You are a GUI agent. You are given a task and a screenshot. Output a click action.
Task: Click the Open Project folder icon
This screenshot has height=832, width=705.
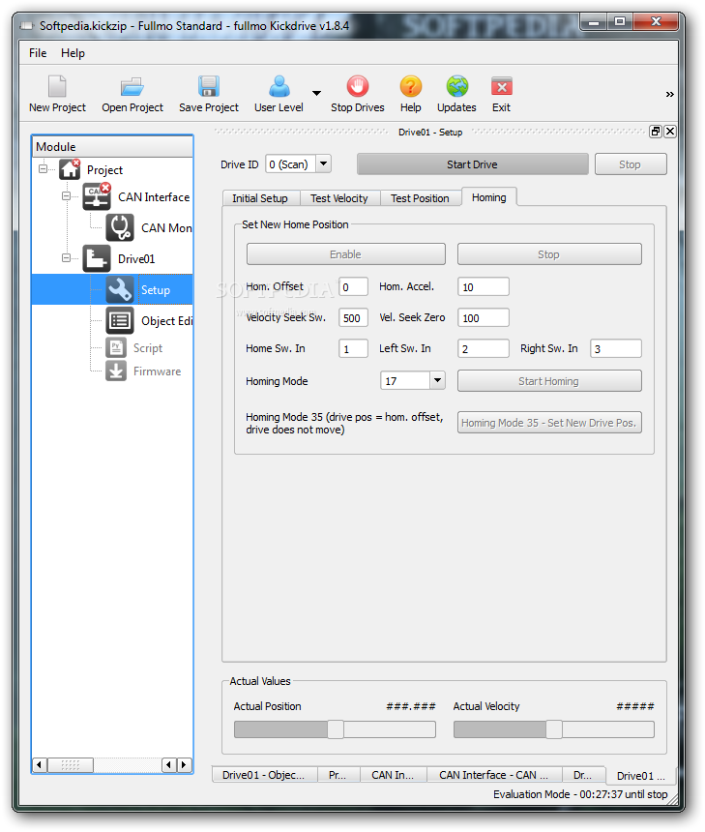(132, 86)
